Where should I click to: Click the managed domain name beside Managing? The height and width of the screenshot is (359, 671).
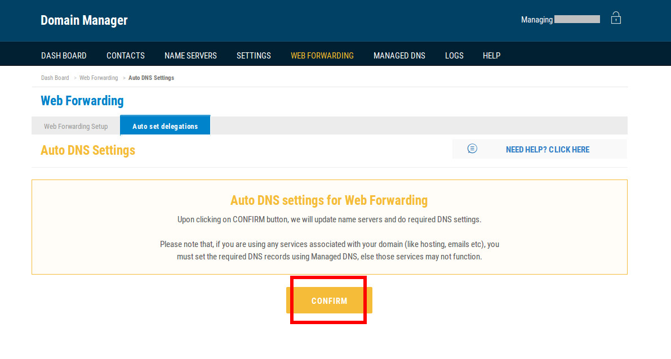pos(577,20)
